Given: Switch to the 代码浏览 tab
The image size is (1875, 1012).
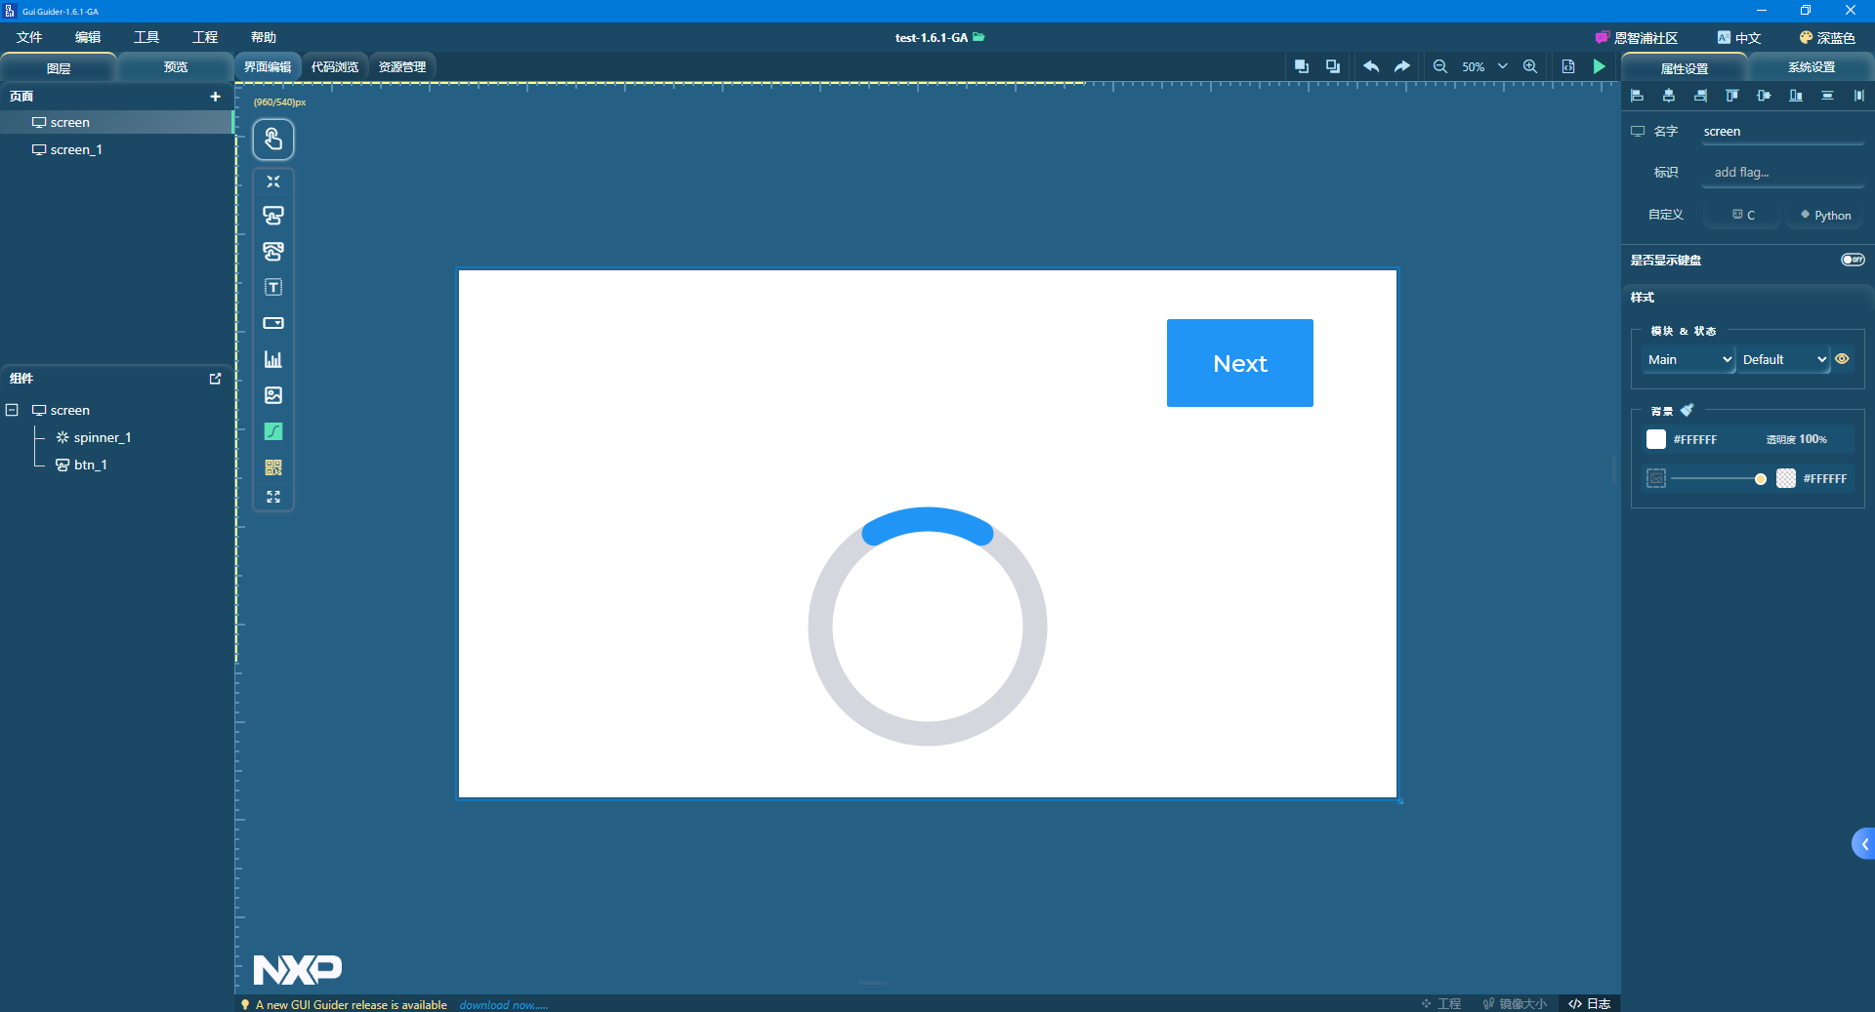Looking at the screenshot, I should pyautogui.click(x=335, y=66).
